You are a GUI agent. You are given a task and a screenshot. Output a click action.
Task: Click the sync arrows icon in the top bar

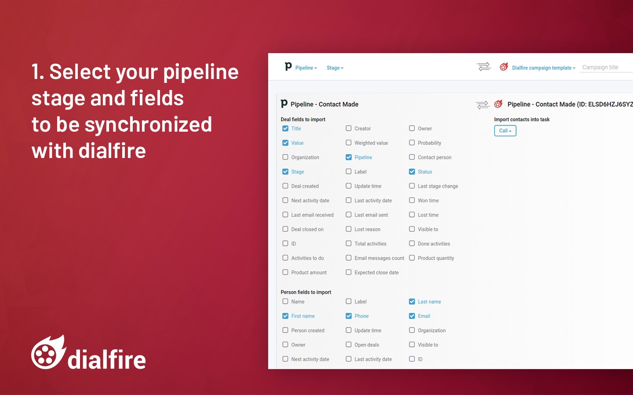pos(484,67)
